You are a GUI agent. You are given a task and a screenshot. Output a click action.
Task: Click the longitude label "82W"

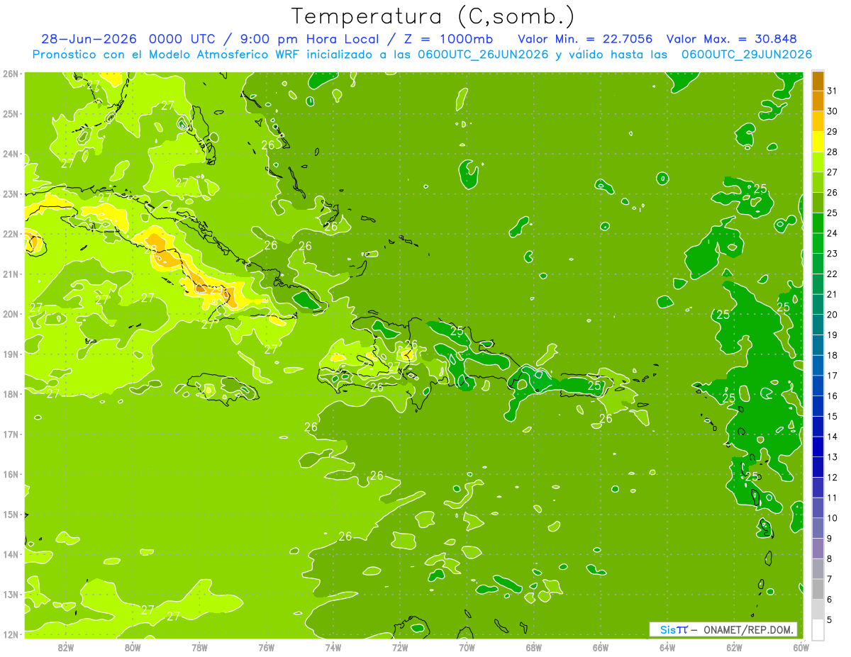(x=65, y=647)
